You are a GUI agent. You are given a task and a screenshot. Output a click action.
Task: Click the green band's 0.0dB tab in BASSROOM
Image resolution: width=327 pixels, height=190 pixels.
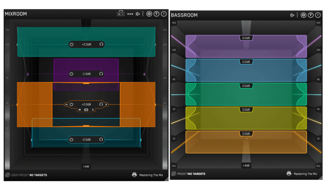click(x=246, y=86)
